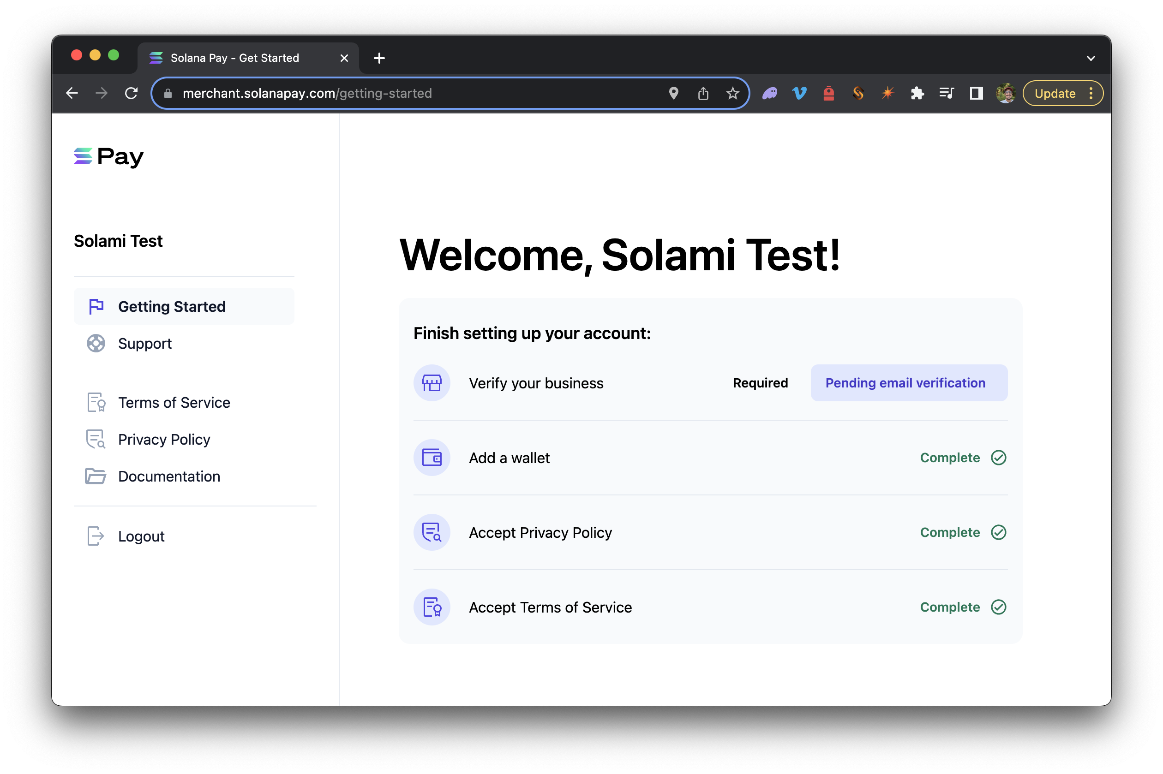This screenshot has height=774, width=1163.
Task: Toggle the browser side panel
Action: [977, 93]
